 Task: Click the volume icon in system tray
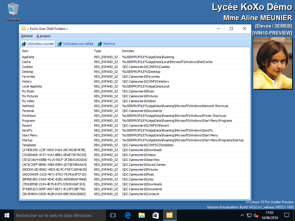click(x=256, y=215)
